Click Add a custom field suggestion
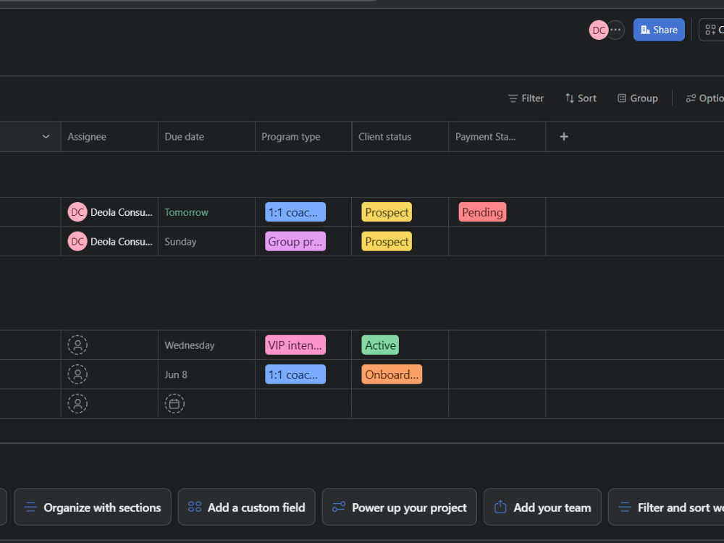 click(247, 507)
